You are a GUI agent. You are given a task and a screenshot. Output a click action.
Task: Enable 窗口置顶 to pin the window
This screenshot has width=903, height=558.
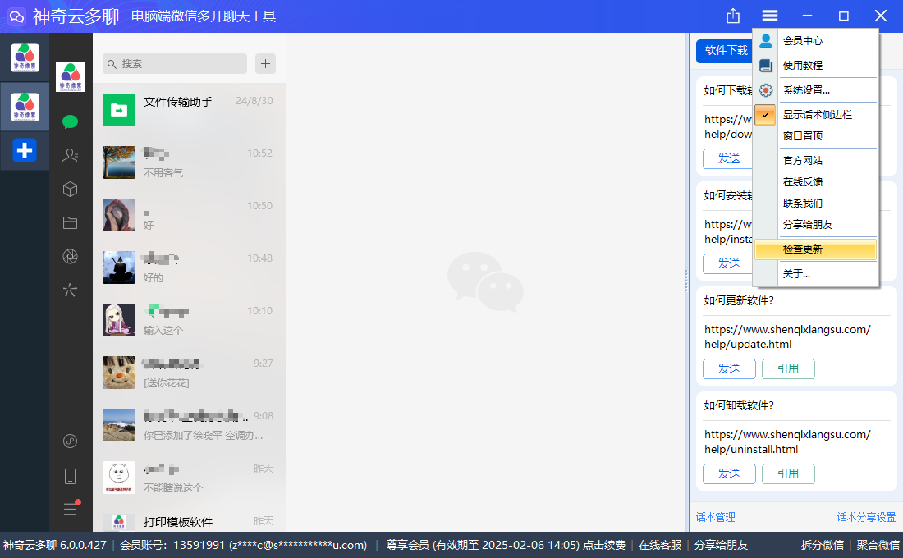811,136
